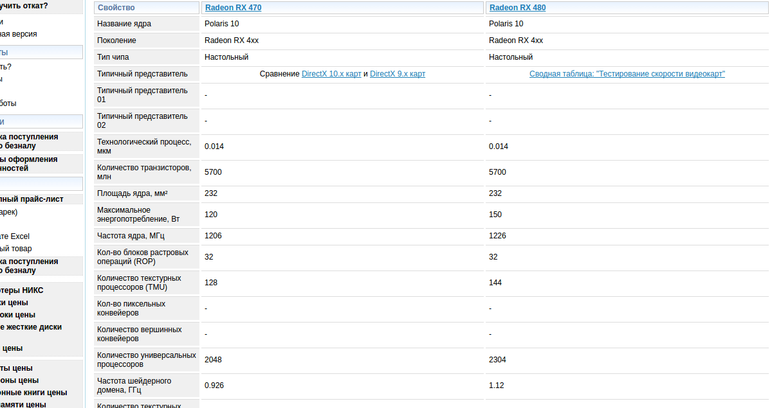Open the sidebar price-list link ending in прайс-лист
772x408 pixels.
(32, 199)
